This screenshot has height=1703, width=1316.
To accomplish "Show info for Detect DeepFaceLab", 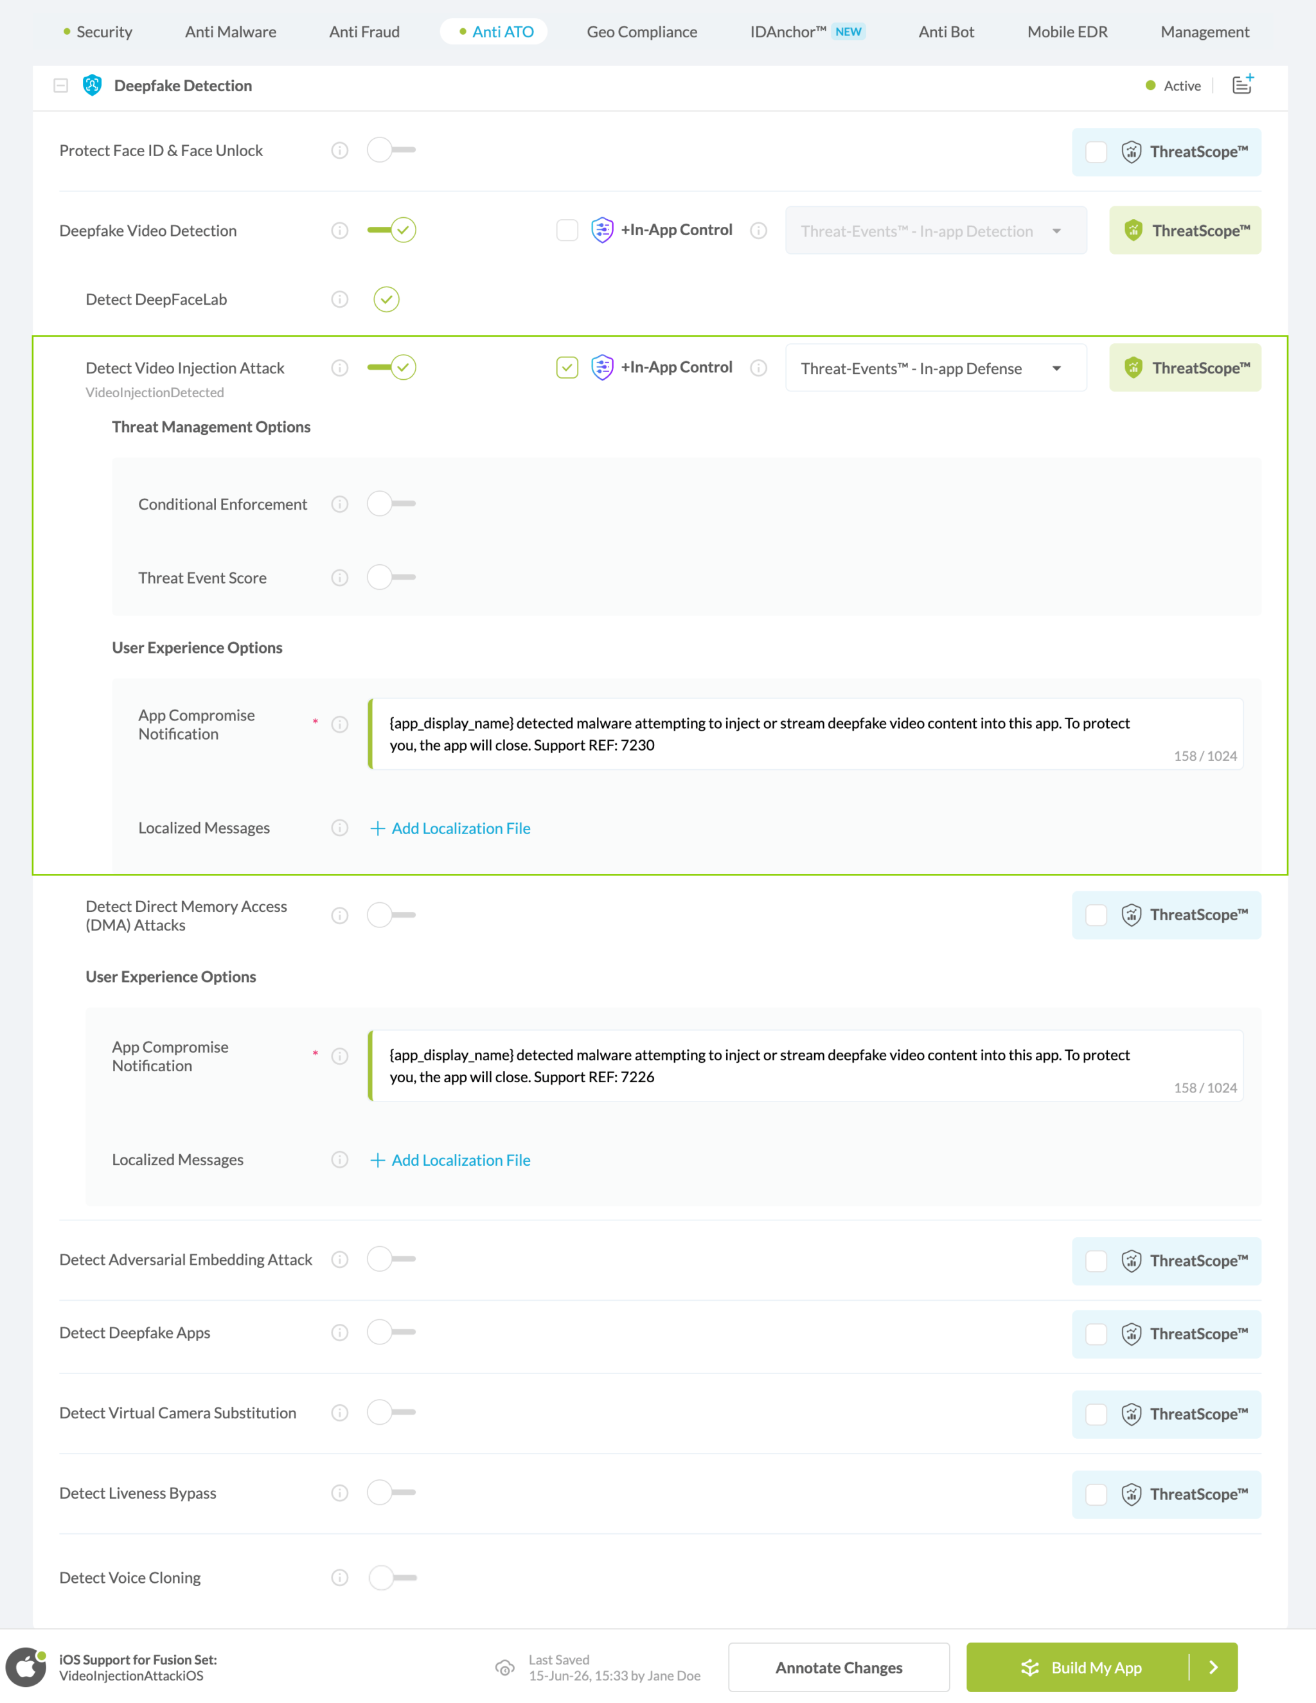I will (340, 299).
